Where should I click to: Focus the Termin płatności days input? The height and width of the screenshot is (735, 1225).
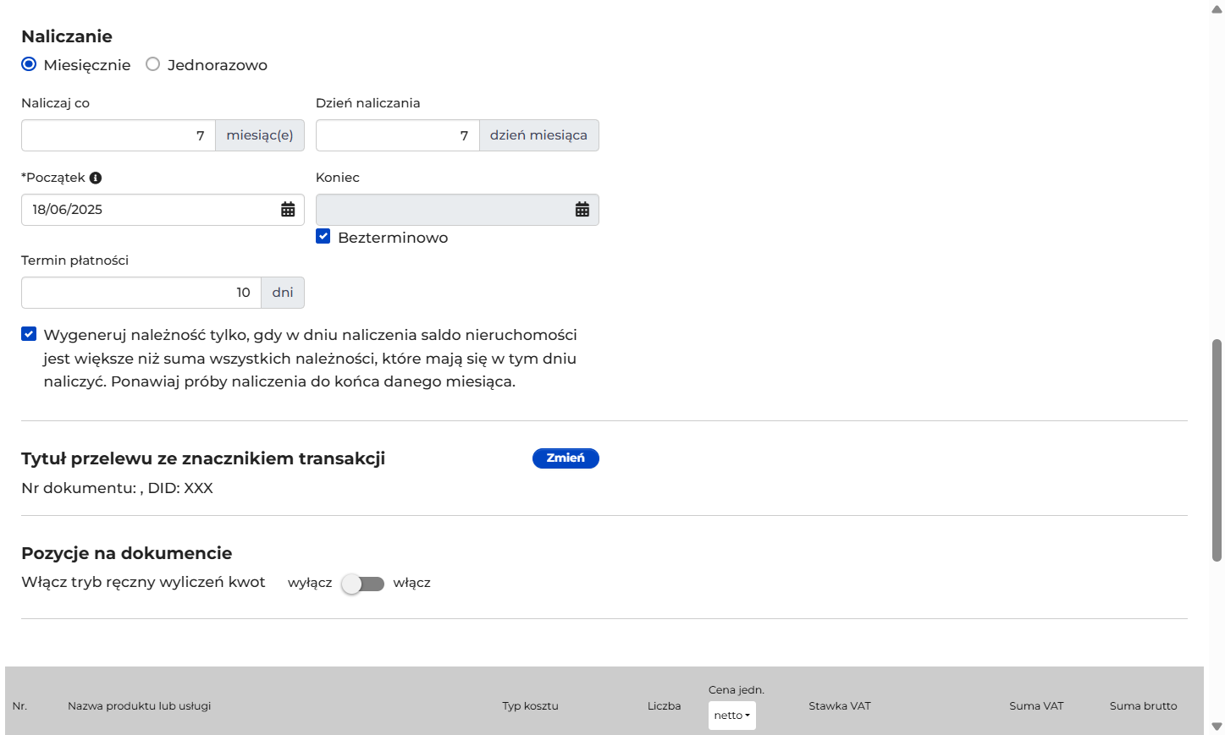[x=141, y=293]
